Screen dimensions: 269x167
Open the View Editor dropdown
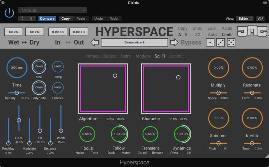(x=246, y=18)
